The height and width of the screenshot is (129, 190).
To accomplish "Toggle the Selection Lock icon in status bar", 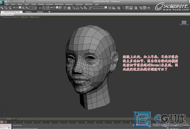I will coord(133,125).
